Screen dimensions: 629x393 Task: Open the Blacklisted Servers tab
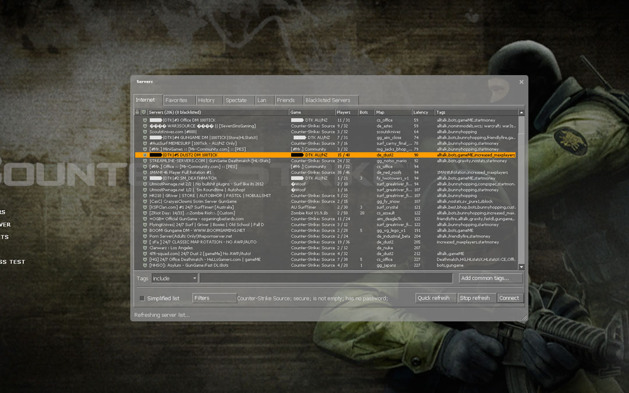pos(331,100)
